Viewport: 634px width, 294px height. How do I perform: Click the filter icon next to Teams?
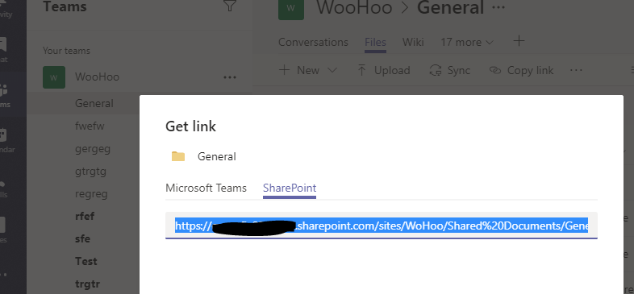230,6
